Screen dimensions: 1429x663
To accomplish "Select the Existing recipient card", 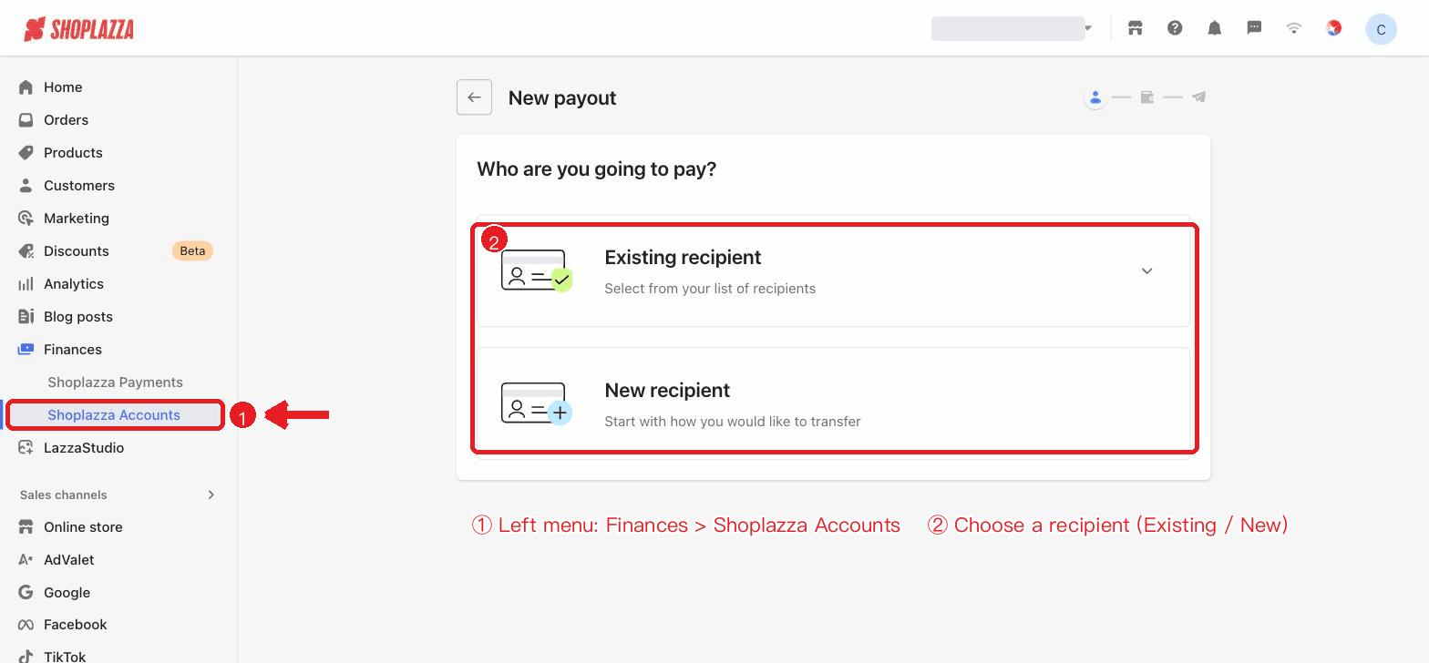I will 833,270.
